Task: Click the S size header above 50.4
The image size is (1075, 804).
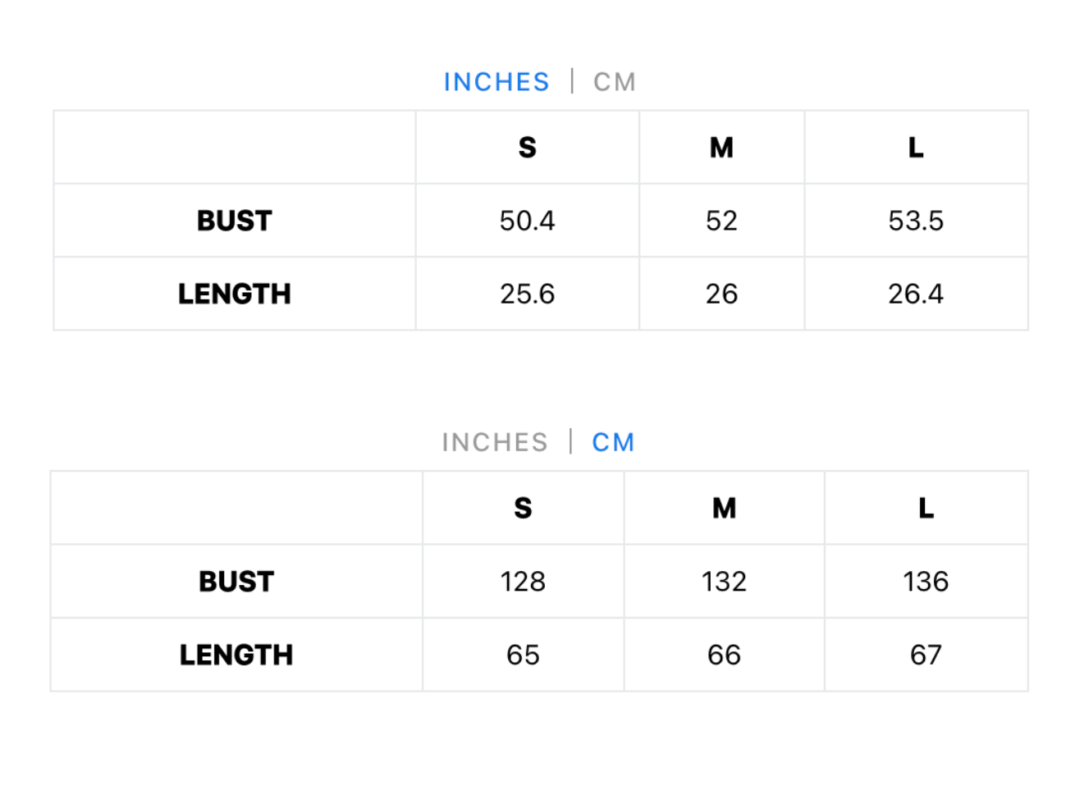Action: [x=527, y=148]
